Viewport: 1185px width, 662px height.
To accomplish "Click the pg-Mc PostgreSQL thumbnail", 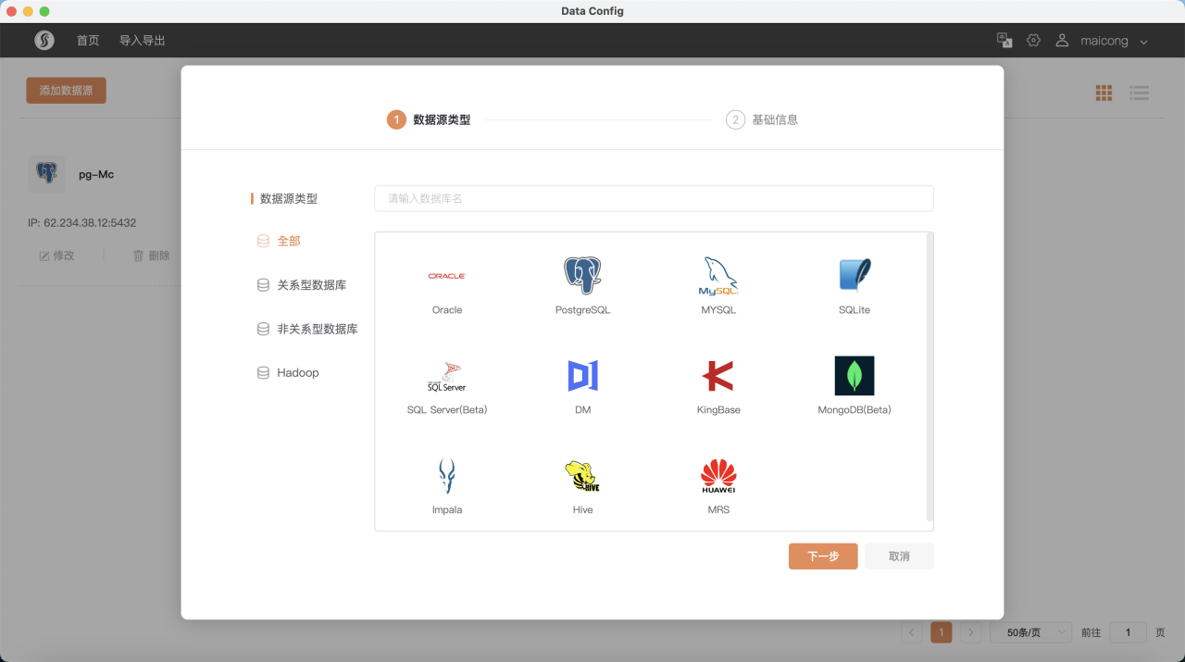I will pos(46,173).
